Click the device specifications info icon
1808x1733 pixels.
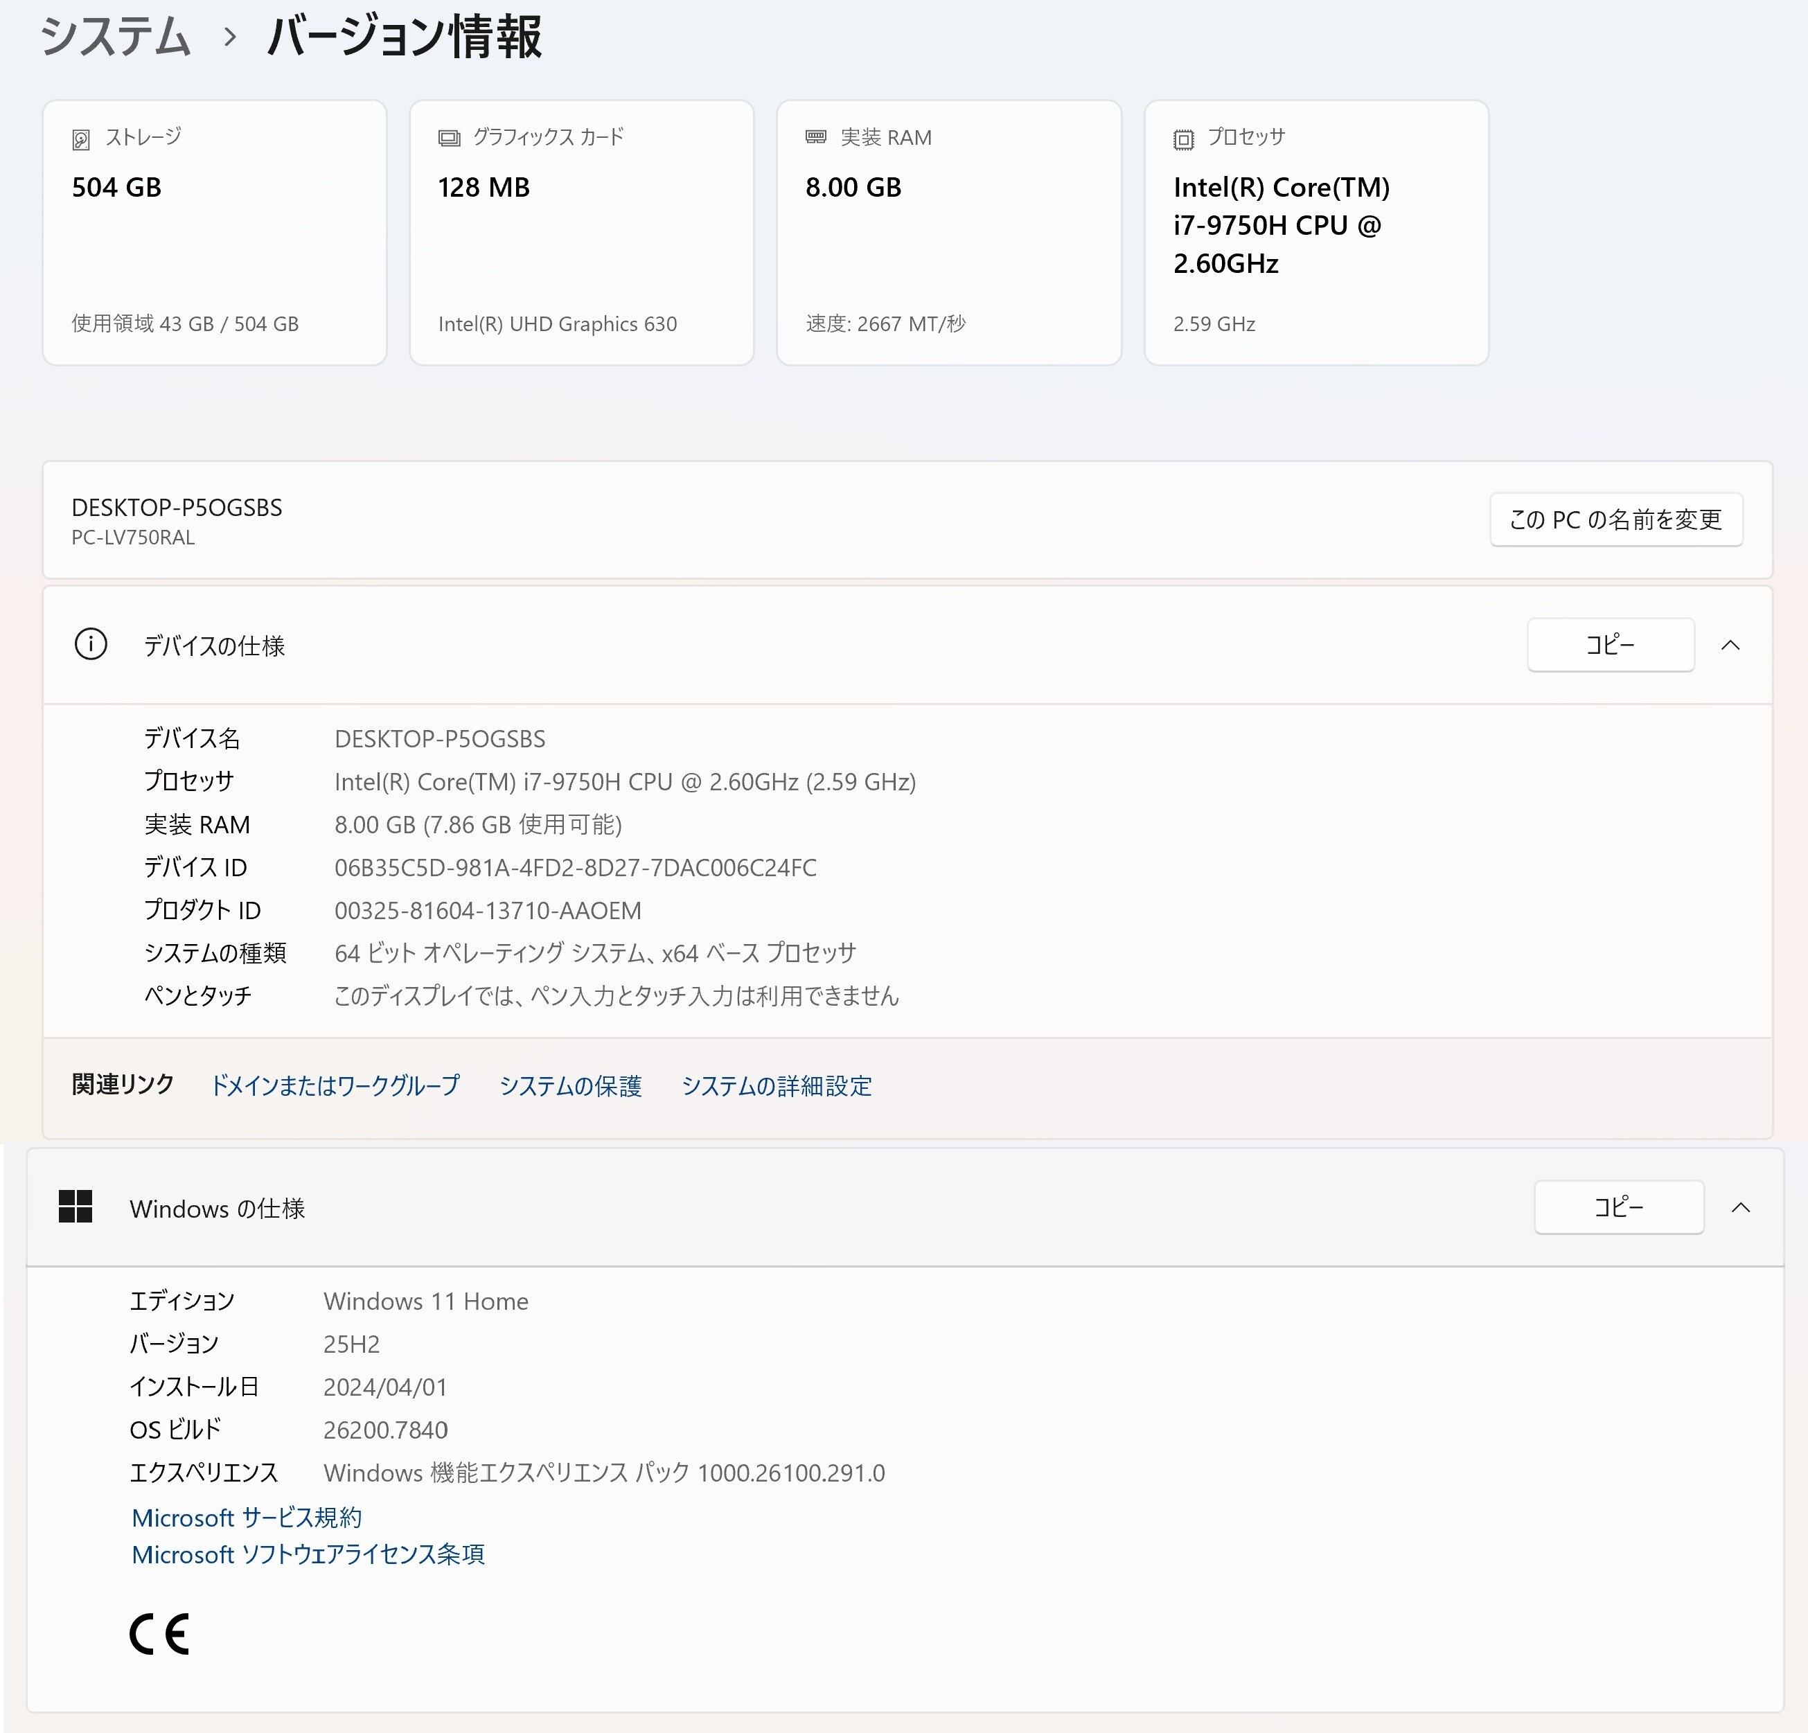tap(90, 643)
